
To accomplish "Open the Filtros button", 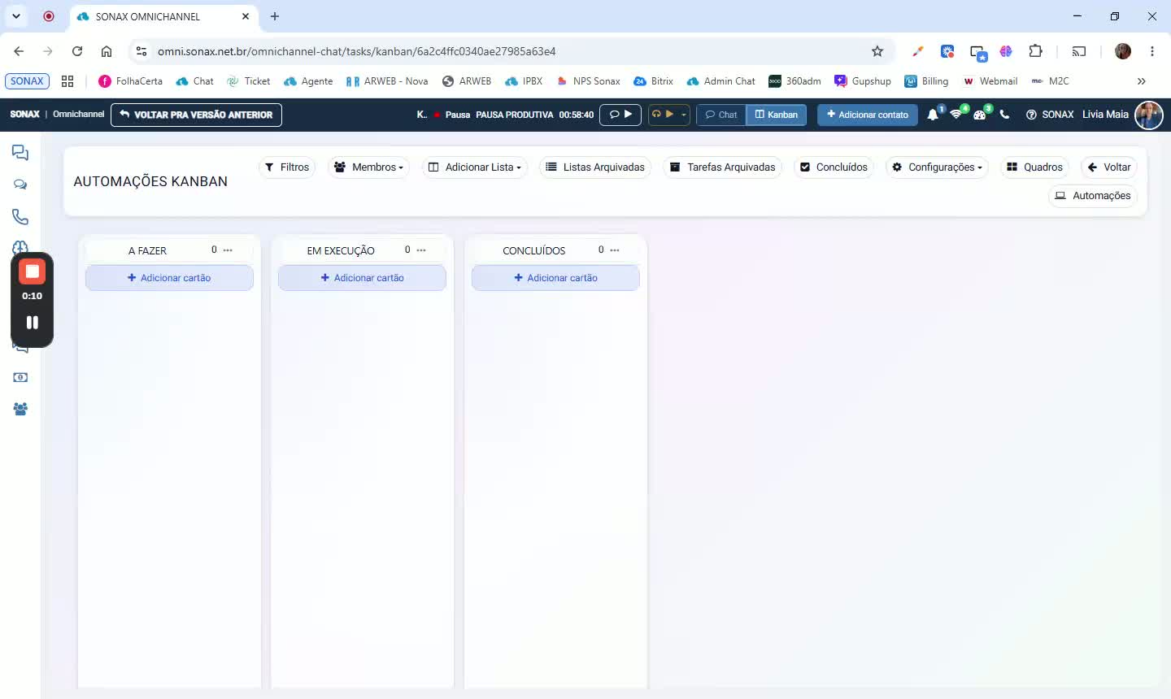I will coord(287,167).
